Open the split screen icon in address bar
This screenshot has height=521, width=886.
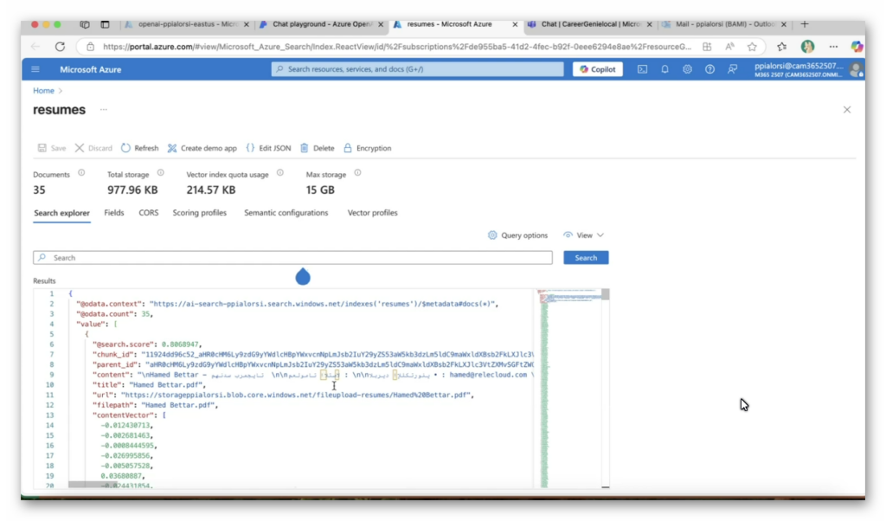coord(707,47)
